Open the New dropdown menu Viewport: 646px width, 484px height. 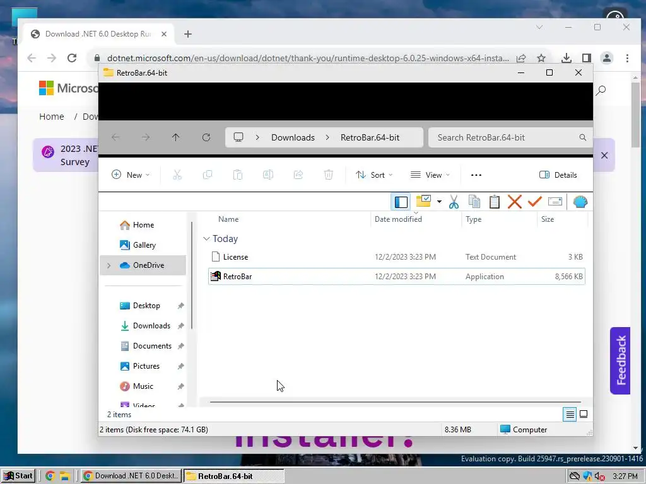[x=131, y=175]
